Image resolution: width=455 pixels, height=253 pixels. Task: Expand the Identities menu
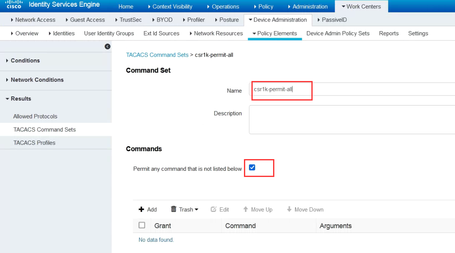62,33
